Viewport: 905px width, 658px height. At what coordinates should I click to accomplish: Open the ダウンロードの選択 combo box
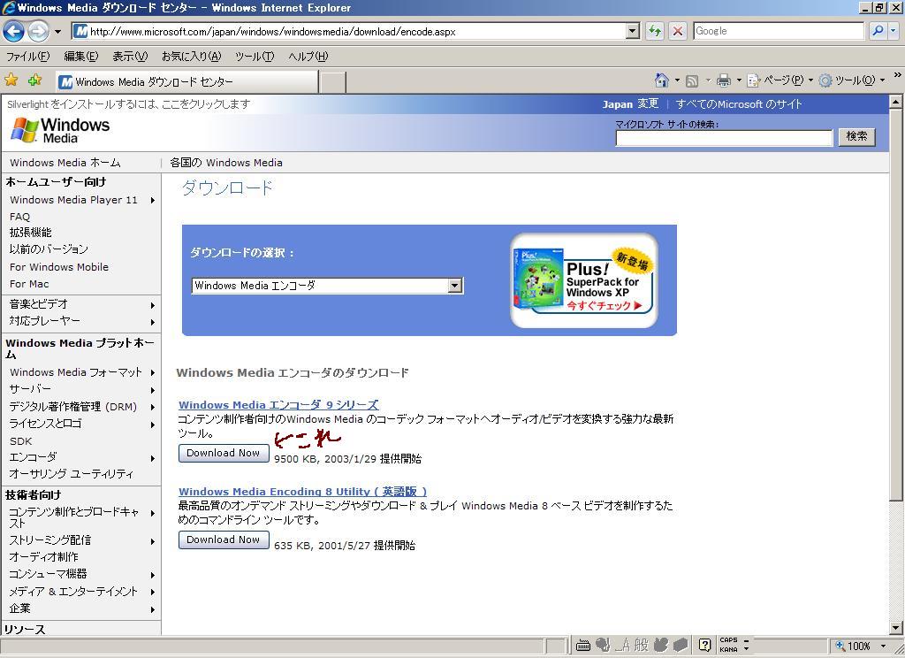click(x=327, y=286)
